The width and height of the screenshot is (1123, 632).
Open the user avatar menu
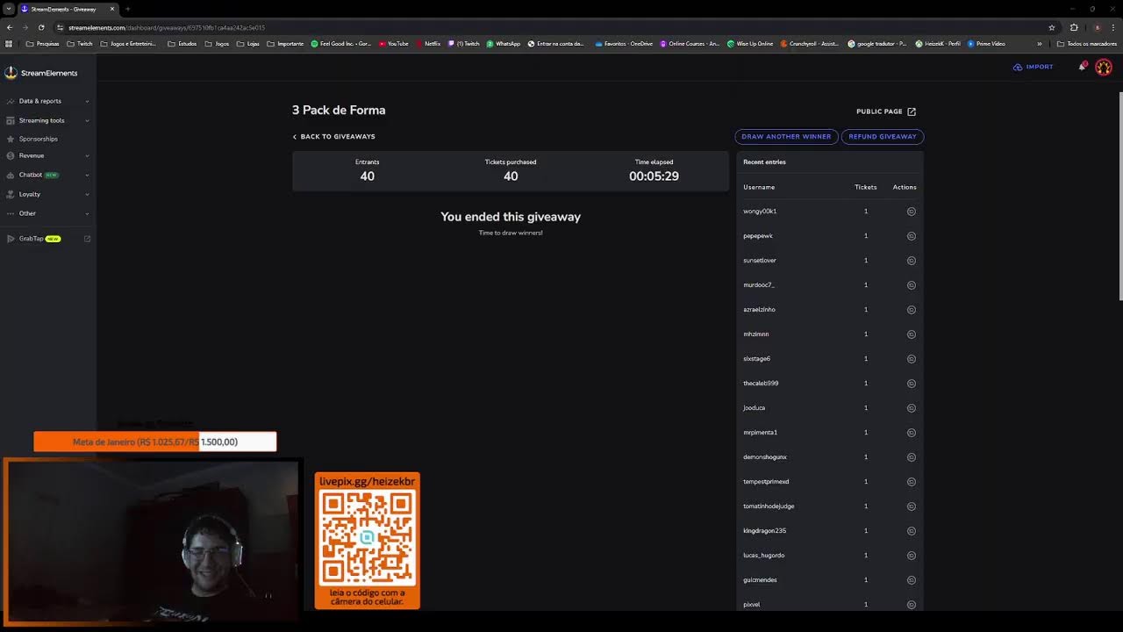1104,67
